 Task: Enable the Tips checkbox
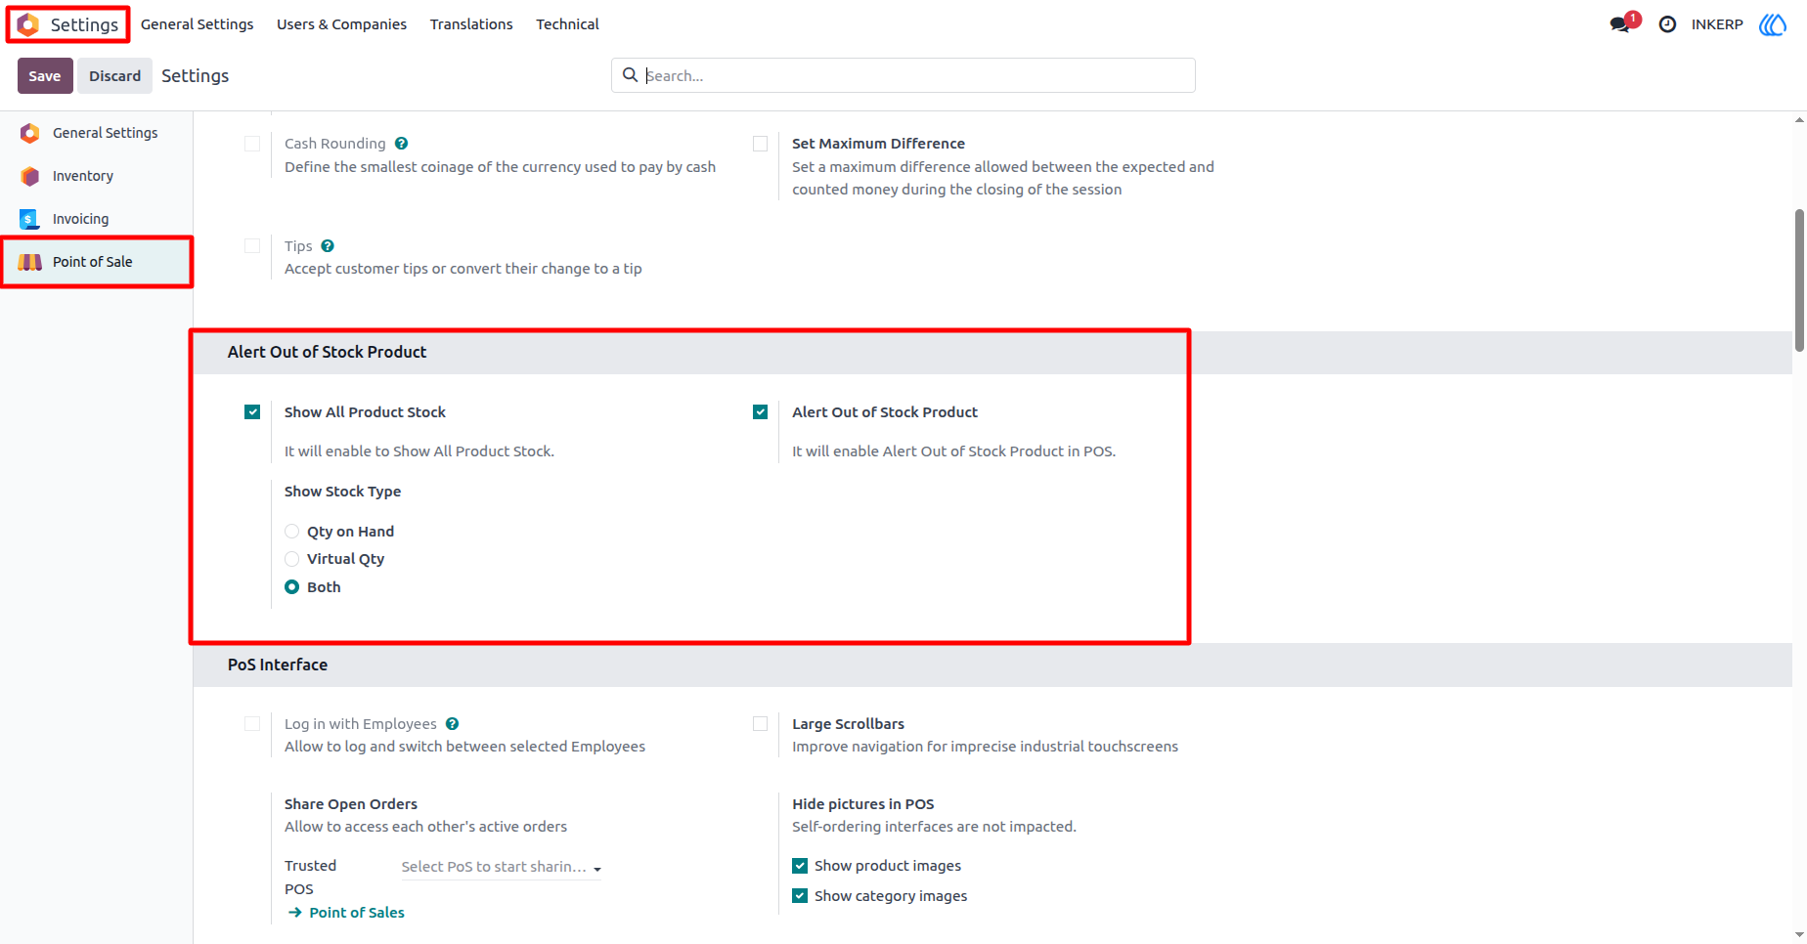tap(252, 246)
